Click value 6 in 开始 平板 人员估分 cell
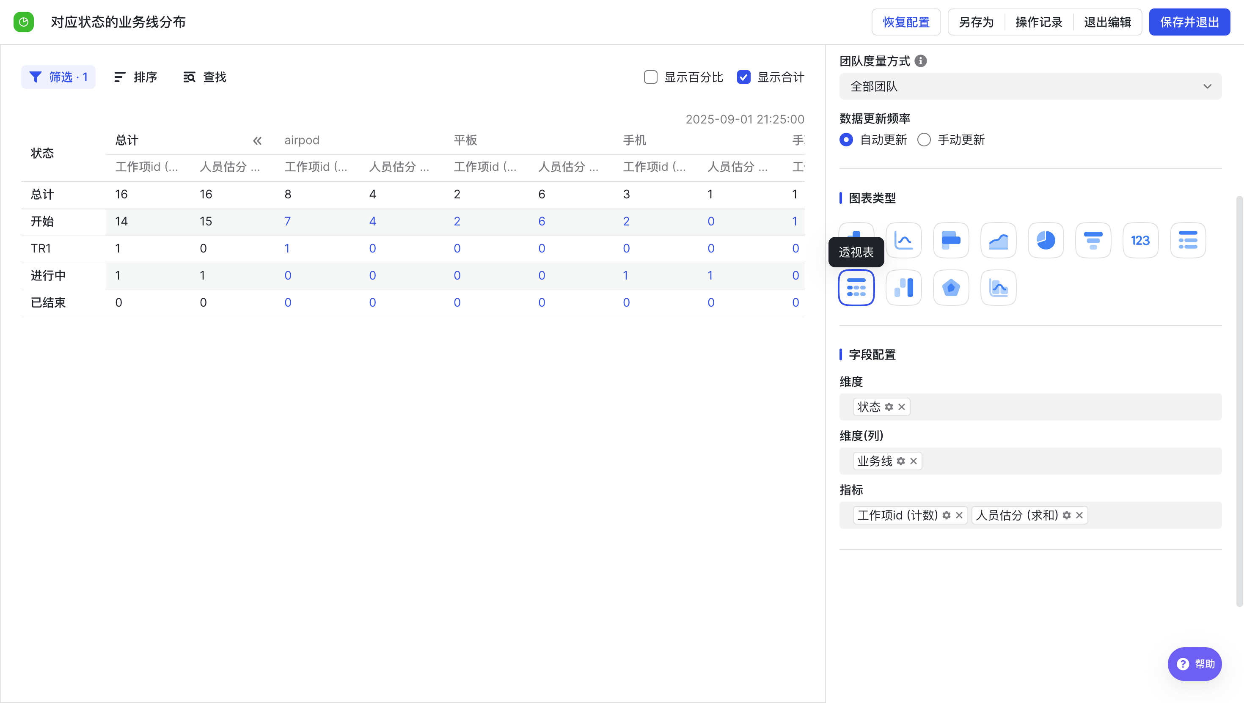 (x=542, y=221)
